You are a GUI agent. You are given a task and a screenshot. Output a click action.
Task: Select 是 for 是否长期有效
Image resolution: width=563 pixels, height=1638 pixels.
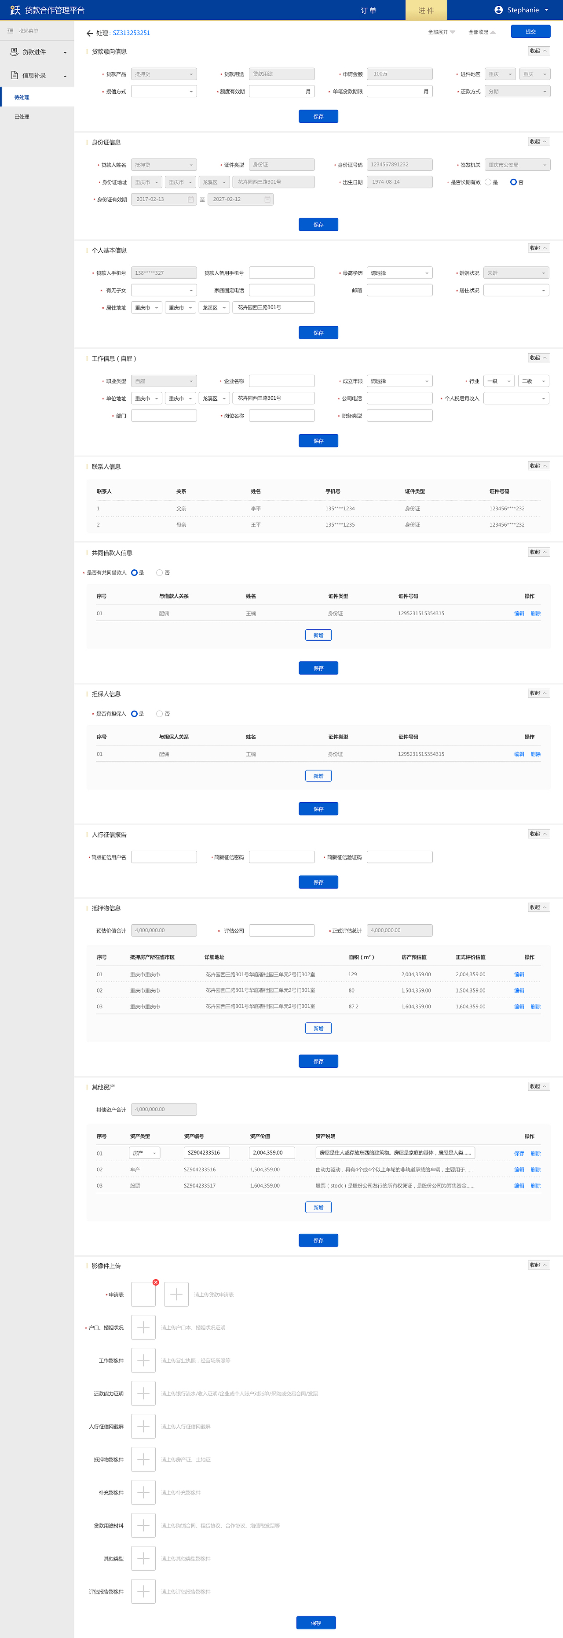coord(488,182)
